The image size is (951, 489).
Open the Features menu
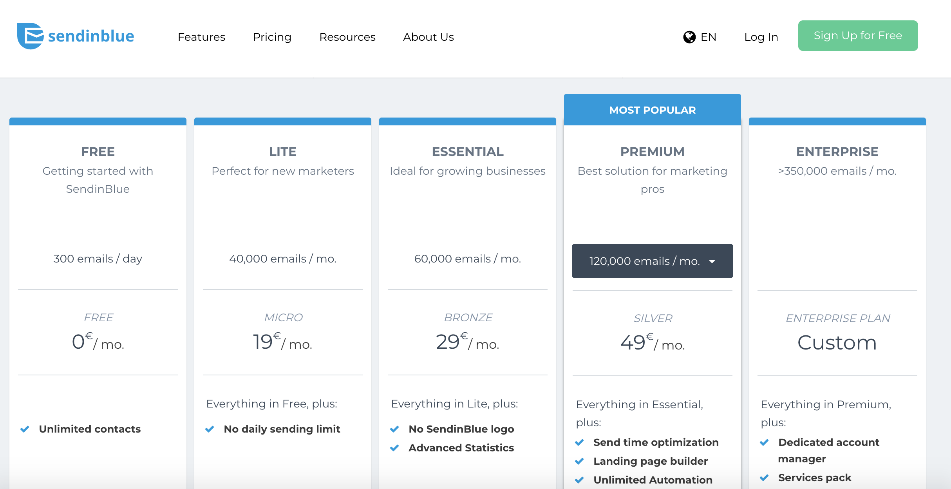pos(202,37)
